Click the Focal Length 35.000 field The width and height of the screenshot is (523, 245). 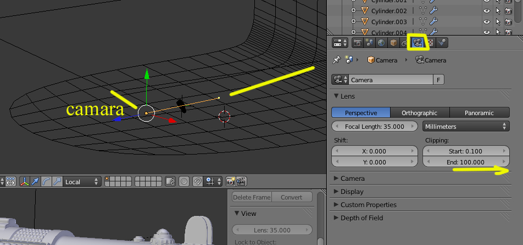click(375, 127)
